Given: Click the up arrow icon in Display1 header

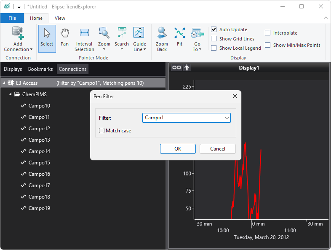Looking at the screenshot, I should pos(187,68).
